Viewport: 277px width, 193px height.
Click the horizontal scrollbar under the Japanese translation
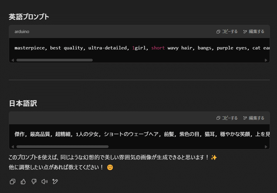click(63, 147)
